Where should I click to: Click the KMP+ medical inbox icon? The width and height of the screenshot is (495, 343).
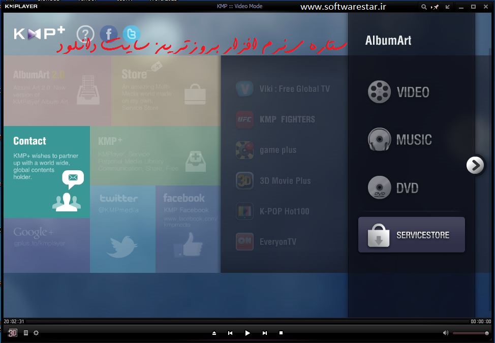click(x=196, y=161)
